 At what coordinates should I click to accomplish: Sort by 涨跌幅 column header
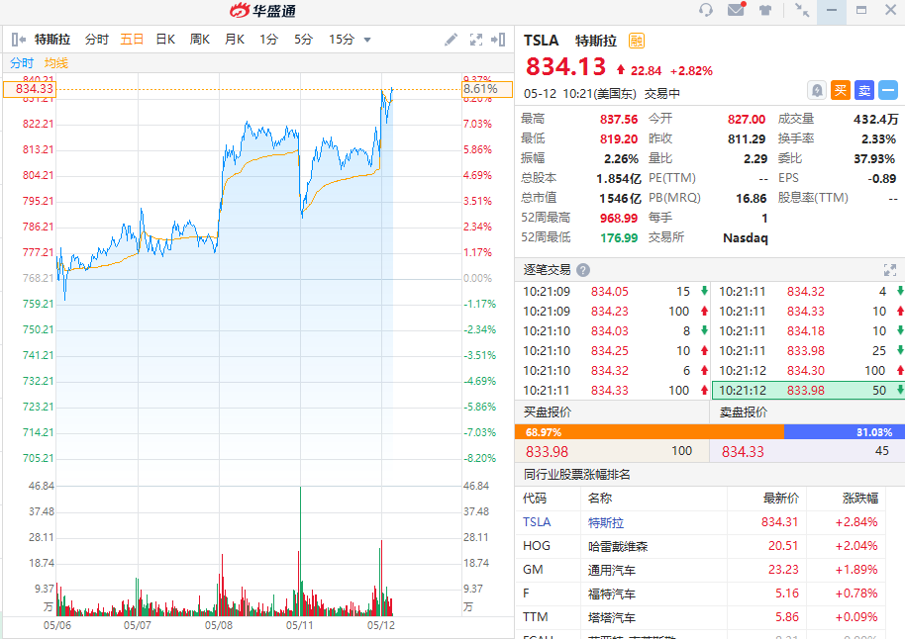pyautogui.click(x=860, y=499)
